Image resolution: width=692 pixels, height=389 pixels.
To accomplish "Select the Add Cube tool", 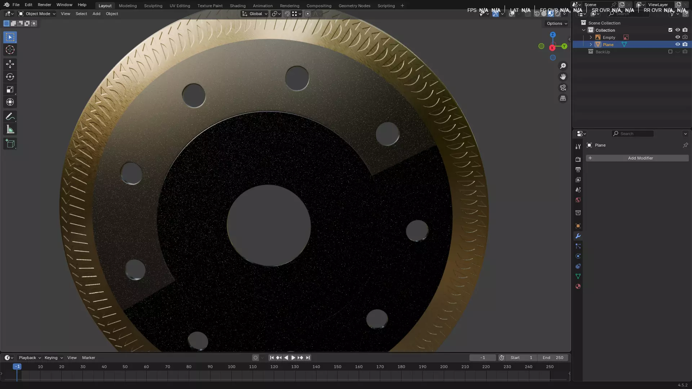I will point(10,144).
